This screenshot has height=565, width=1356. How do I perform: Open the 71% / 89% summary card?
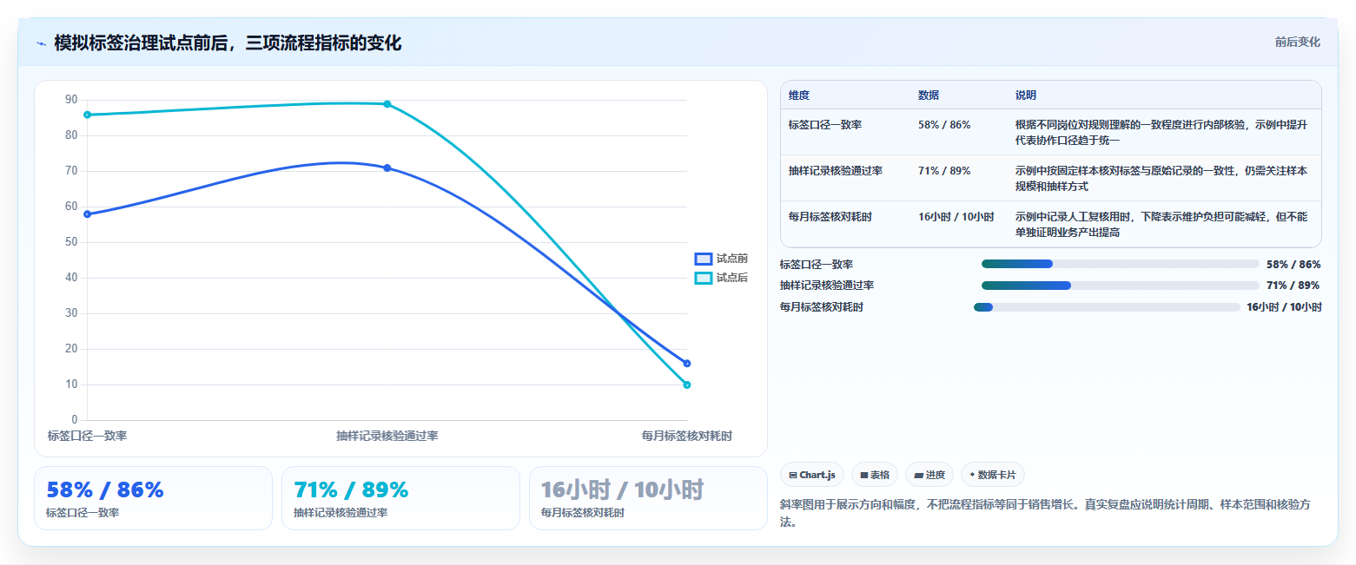tap(400, 498)
